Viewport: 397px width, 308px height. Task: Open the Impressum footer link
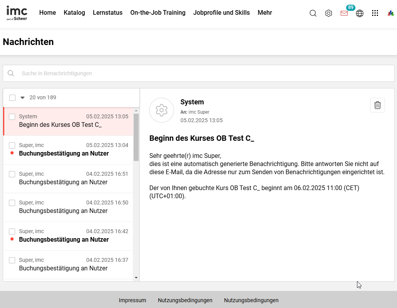coord(132,300)
